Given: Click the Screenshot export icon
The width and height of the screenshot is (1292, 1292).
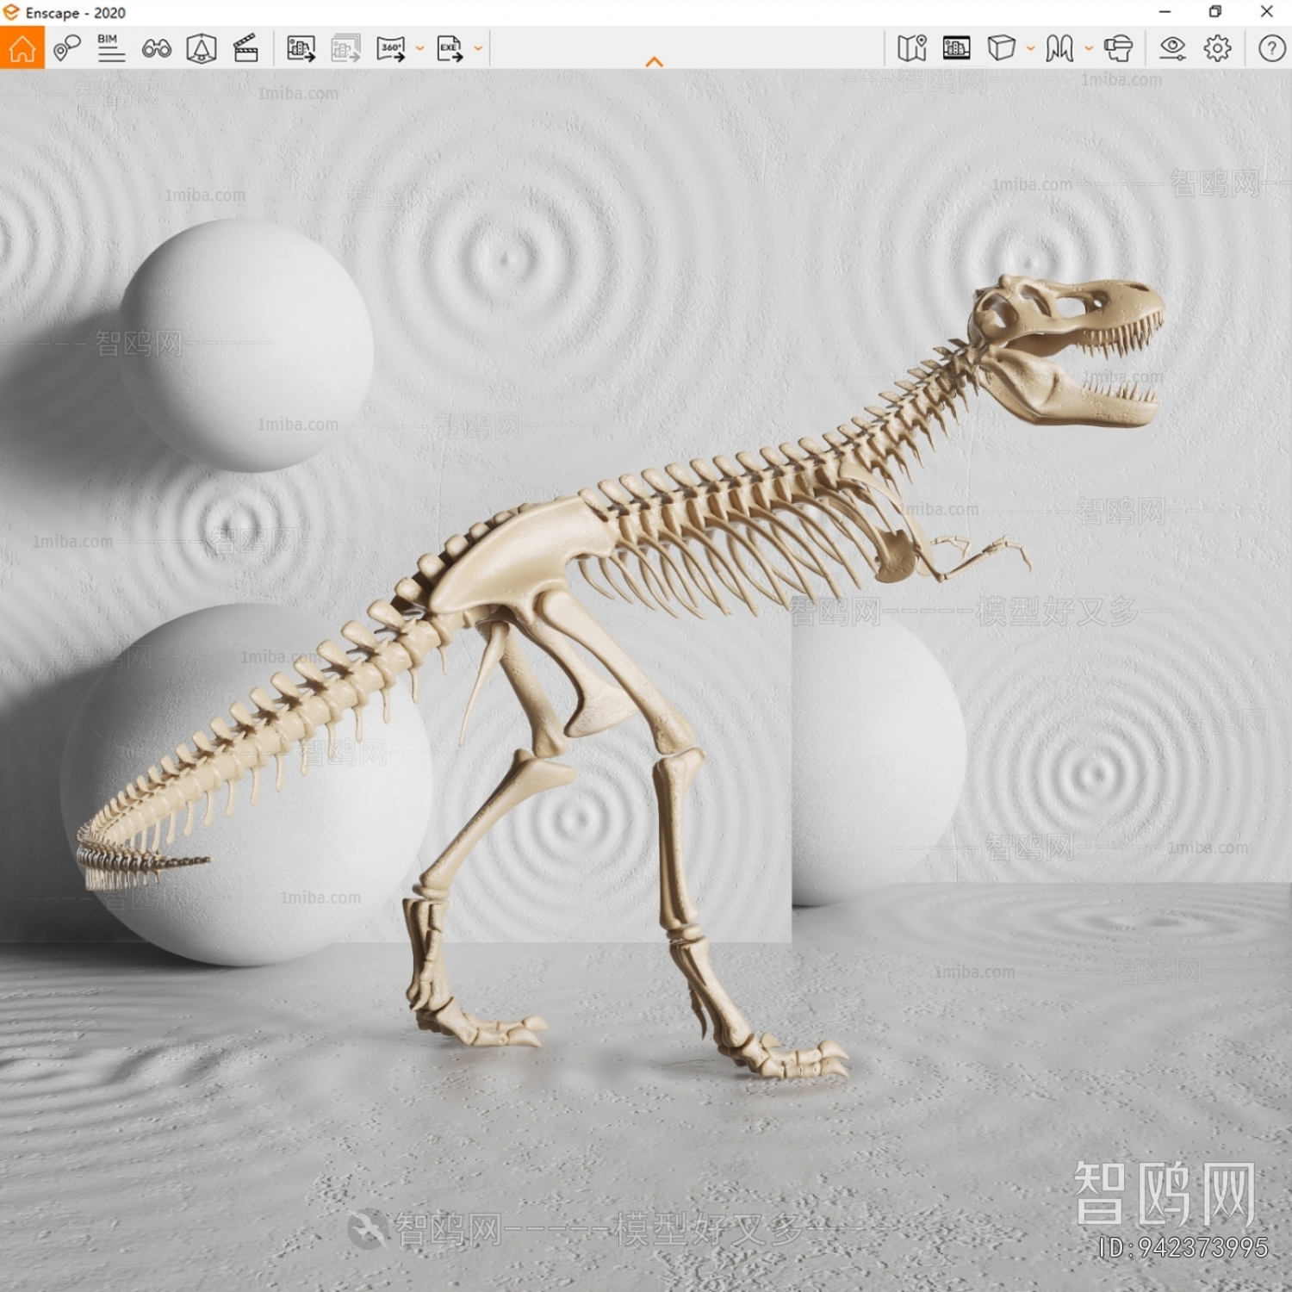Looking at the screenshot, I should [301, 48].
